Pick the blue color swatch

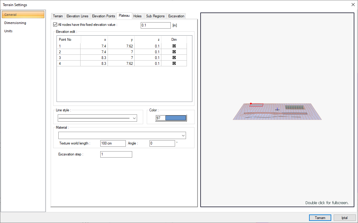(175, 118)
